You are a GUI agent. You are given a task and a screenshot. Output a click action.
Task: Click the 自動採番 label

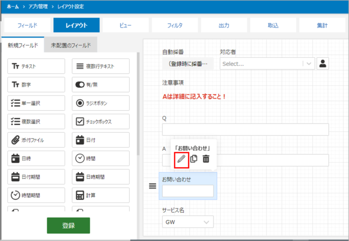(173, 52)
